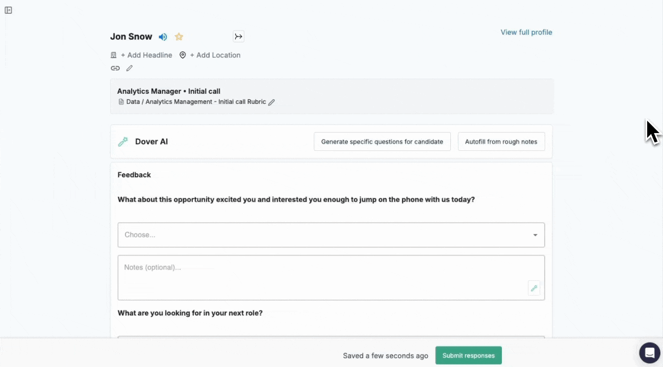This screenshot has width=663, height=367.
Task: Open the Data / Analytics Management rubric name
Action: [196, 102]
